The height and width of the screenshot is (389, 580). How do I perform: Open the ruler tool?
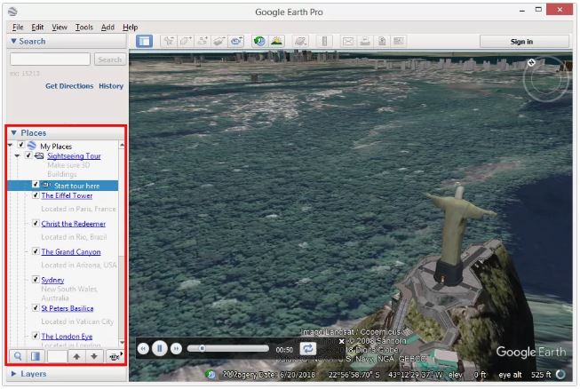pyautogui.click(x=324, y=41)
